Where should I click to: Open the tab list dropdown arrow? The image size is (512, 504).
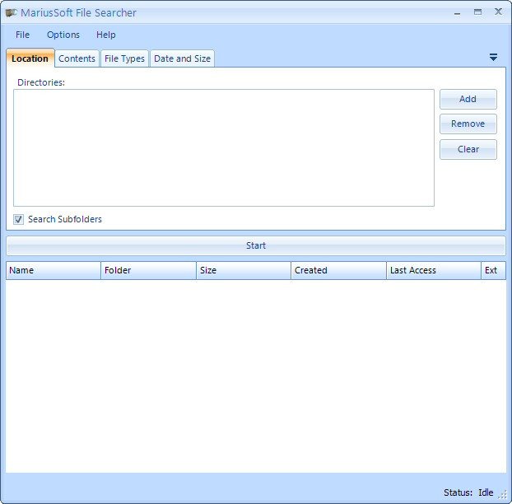tap(493, 58)
